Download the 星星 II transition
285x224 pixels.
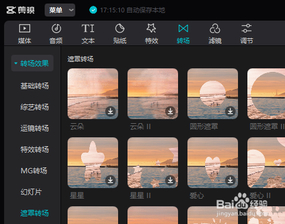coord(170,180)
